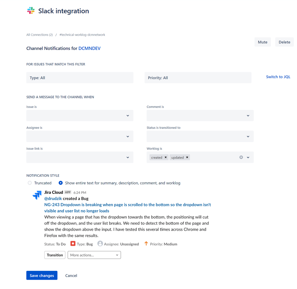Screen dimensions: 297x289
Task: Click 'SEND A MESSAGE TO THE CHANNEL WHEN' label
Action: (60, 97)
